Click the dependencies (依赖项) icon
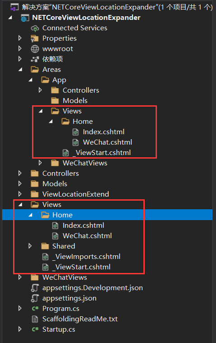This screenshot has width=216, height=343. point(35,59)
